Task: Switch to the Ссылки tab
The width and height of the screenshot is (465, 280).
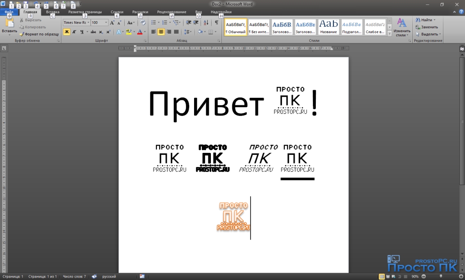Action: pos(117,12)
